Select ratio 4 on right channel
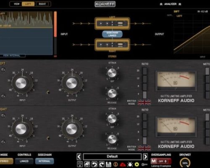This screenshot has width=210, height=168. [x=145, y=141]
